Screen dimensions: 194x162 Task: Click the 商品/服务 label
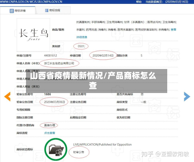tap(58, 30)
